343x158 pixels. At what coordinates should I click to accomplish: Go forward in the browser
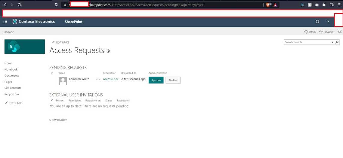click(12, 5)
